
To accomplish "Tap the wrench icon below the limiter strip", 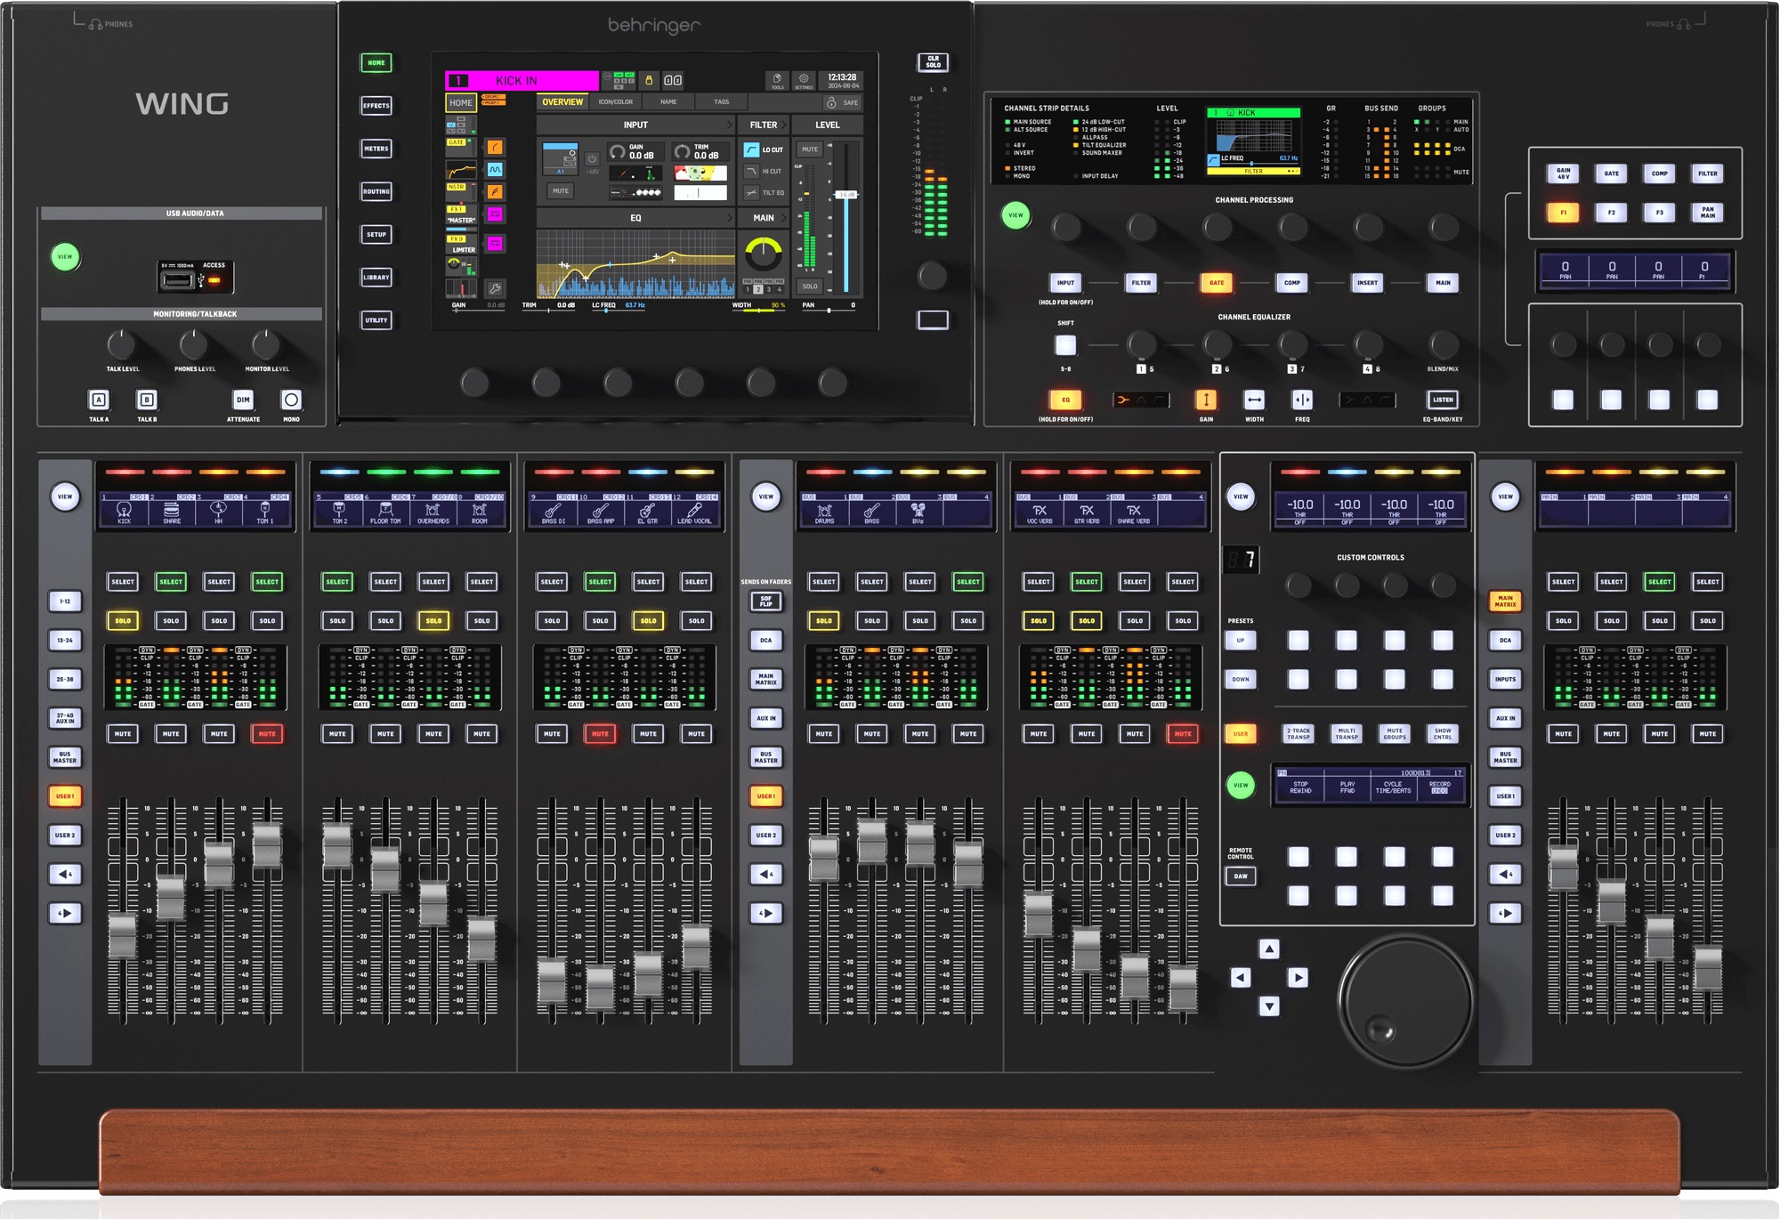I will [496, 288].
